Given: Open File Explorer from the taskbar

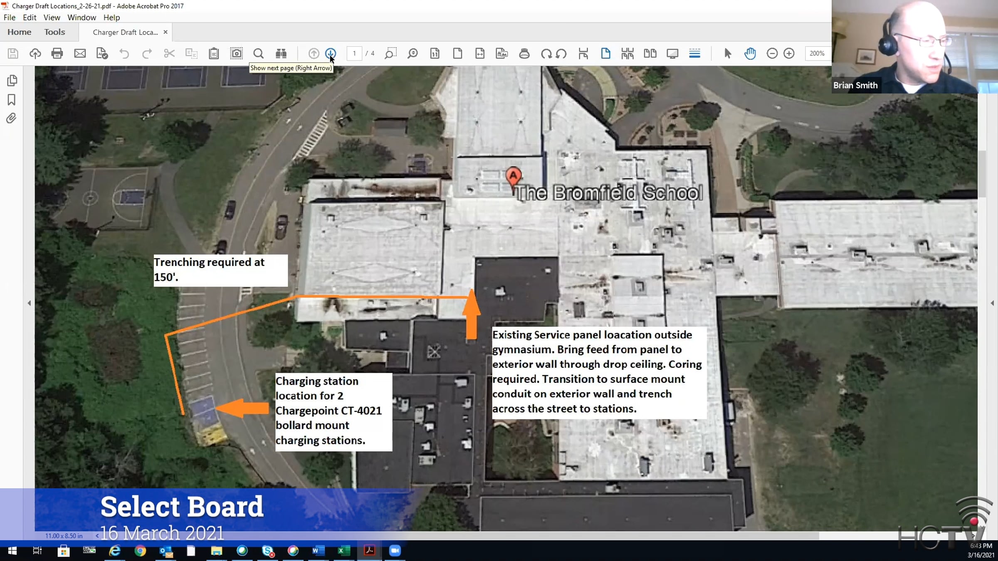Looking at the screenshot, I should [x=217, y=551].
